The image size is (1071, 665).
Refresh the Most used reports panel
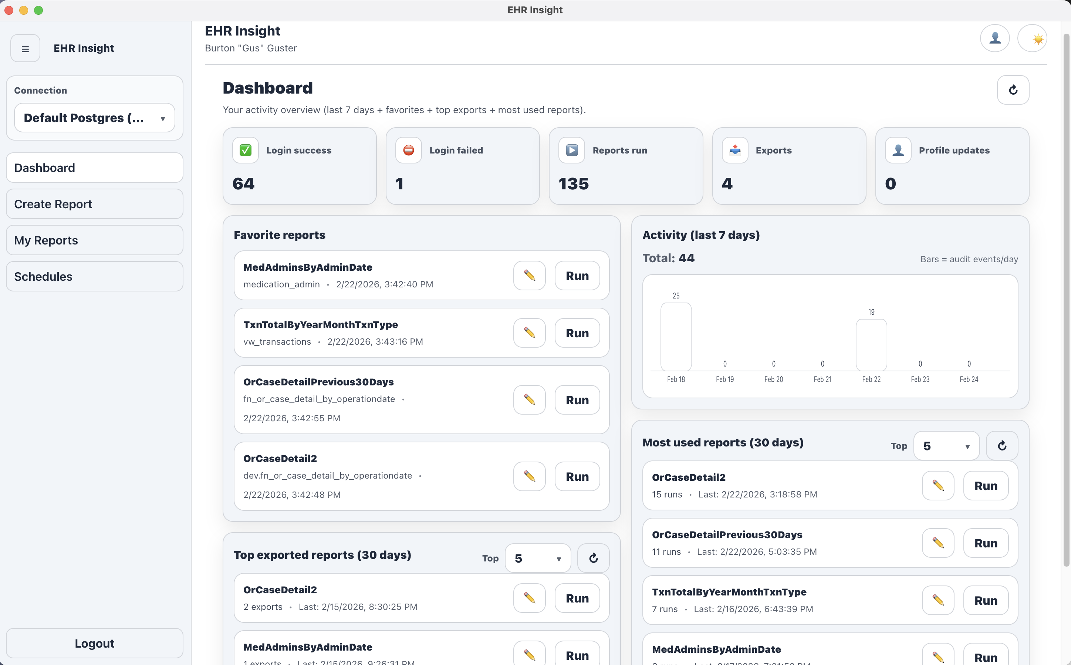point(1002,446)
